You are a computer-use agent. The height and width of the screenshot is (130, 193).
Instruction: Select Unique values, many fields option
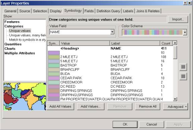27,35
